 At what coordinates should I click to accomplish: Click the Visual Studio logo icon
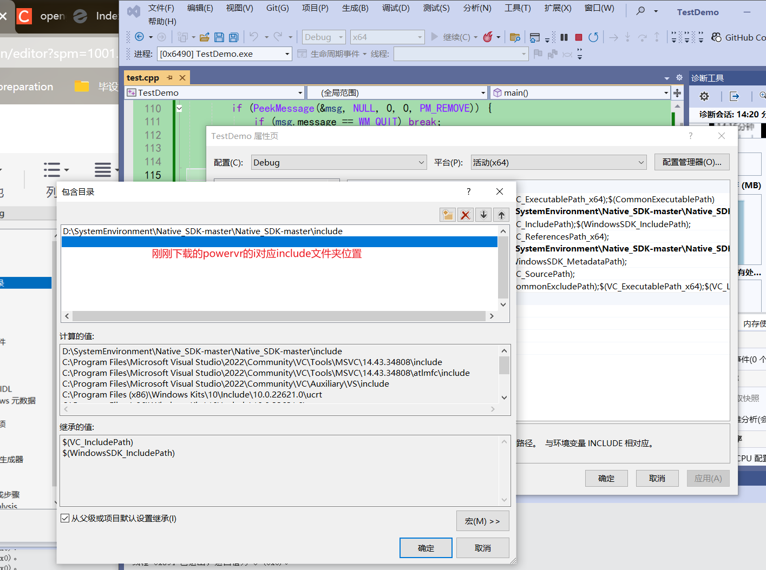pyautogui.click(x=133, y=11)
